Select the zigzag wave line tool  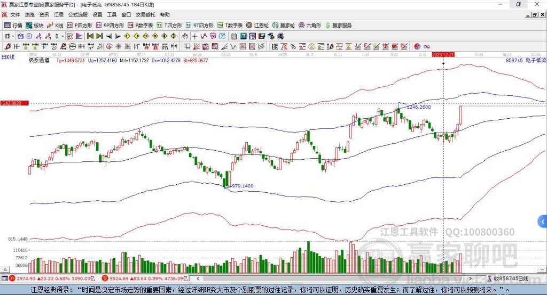[x=233, y=47]
